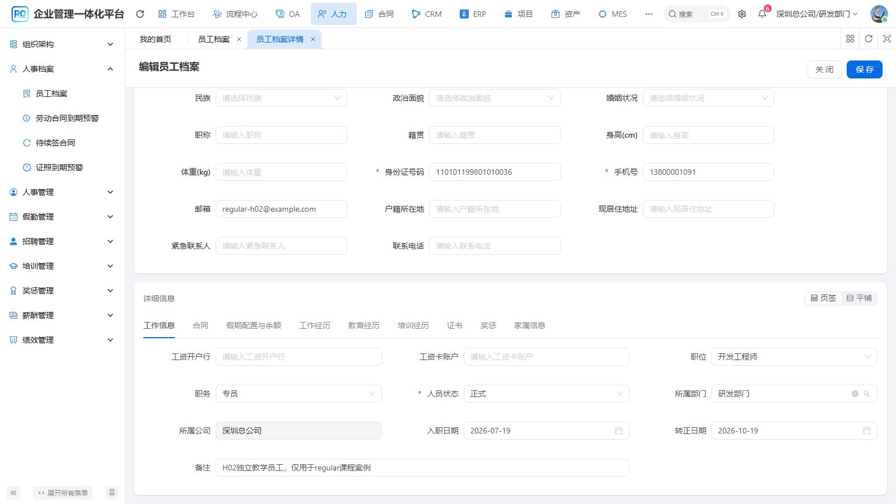Image resolution: width=896 pixels, height=504 pixels.
Task: Open the 家属信息 tab
Action: click(x=530, y=325)
